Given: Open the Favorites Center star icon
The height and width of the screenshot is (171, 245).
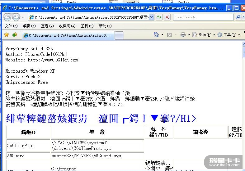Looking at the screenshot, I should point(7,34).
